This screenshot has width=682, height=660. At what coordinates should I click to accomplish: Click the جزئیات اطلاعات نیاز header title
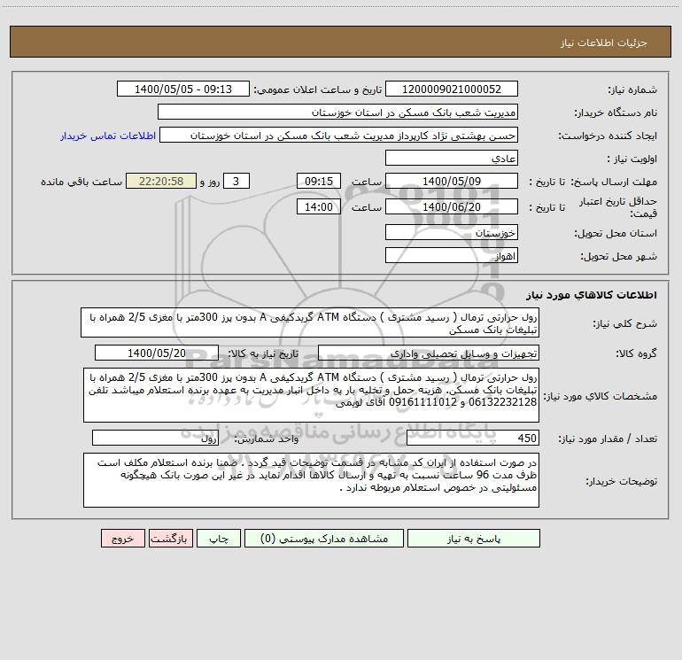coord(604,43)
